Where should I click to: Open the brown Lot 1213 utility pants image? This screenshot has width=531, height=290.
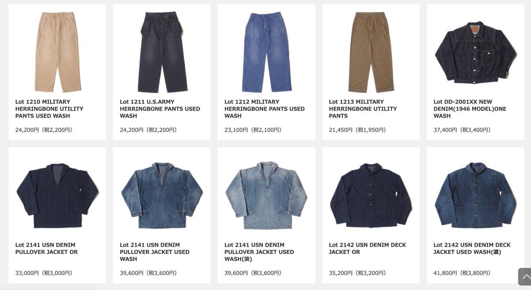click(x=371, y=52)
